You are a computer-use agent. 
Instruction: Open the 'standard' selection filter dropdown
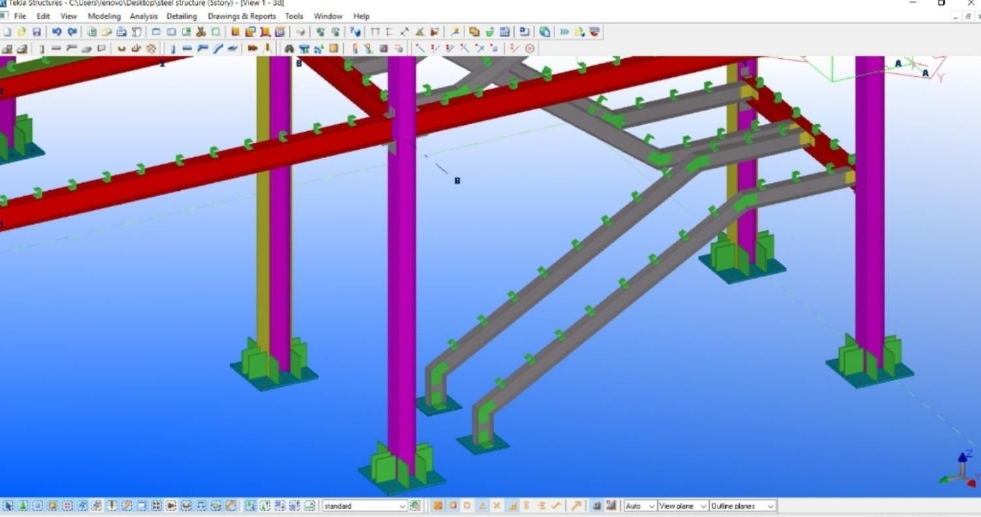tap(364, 506)
